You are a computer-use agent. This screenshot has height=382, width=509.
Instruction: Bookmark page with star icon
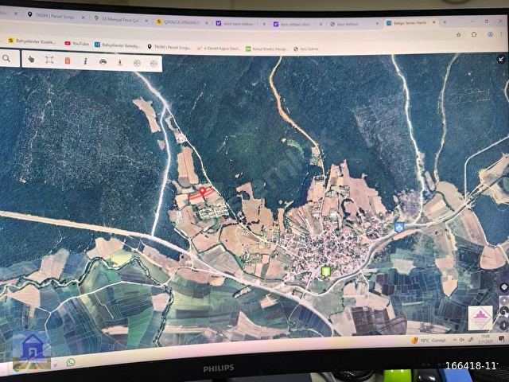click(458, 35)
